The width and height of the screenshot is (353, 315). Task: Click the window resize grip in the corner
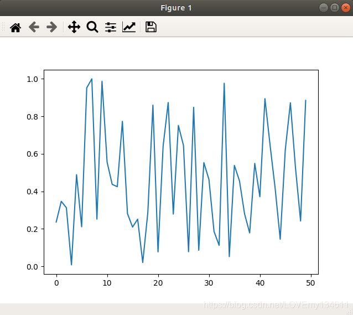(350, 312)
